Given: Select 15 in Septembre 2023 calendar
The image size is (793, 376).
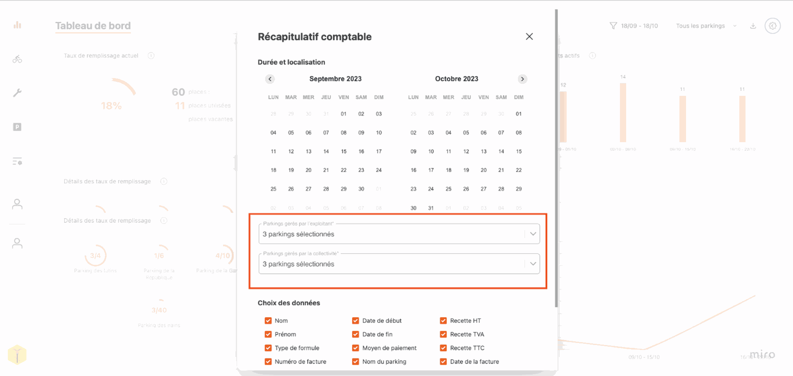Looking at the screenshot, I should point(344,151).
